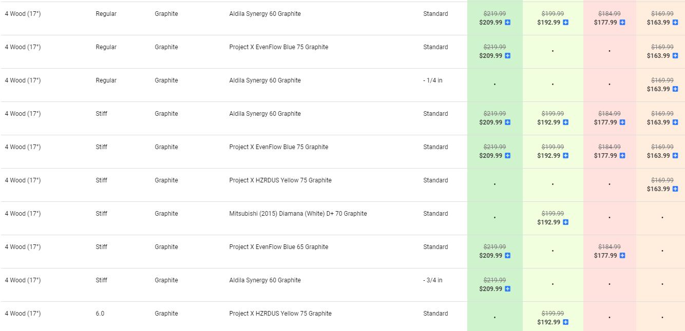Click plus for $209.99 Regular EvenFlow Blue 75

click(x=508, y=56)
